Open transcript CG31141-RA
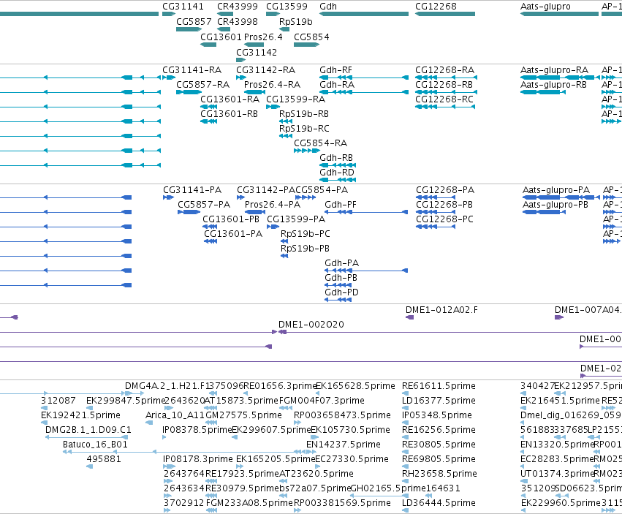Screen dimensions: 622x514 click(x=169, y=78)
